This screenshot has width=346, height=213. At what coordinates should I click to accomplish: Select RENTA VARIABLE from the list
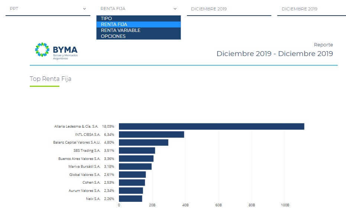pyautogui.click(x=139, y=30)
